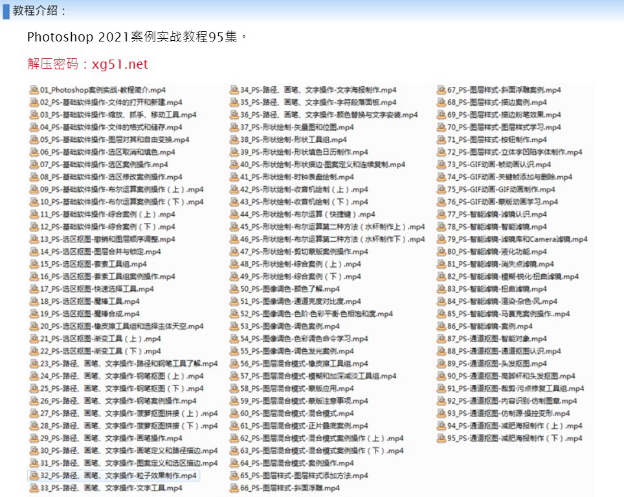Select the icon of 71_PS-图层样式-按钮制作.mp4
Image resolution: width=624 pixels, height=497 pixels.
coord(441,139)
